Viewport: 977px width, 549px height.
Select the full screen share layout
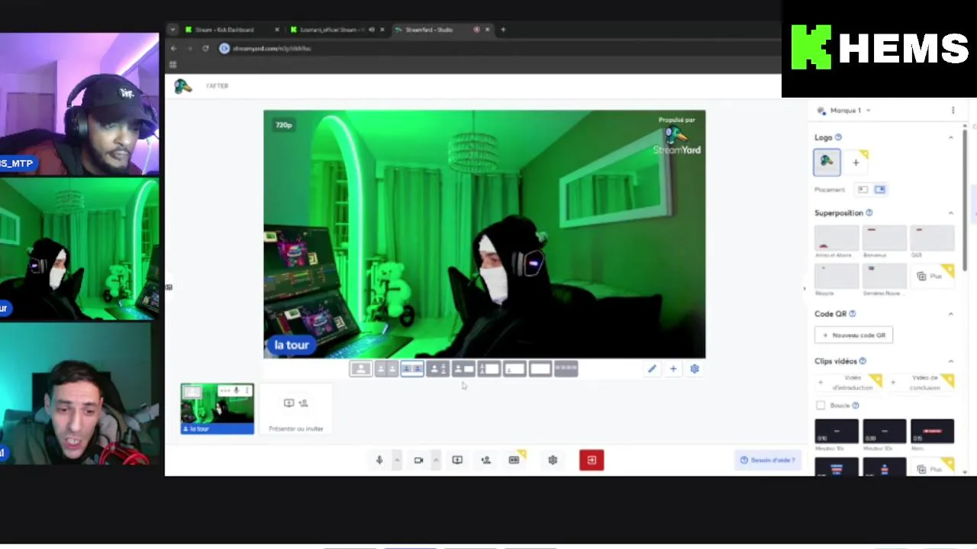pos(540,370)
